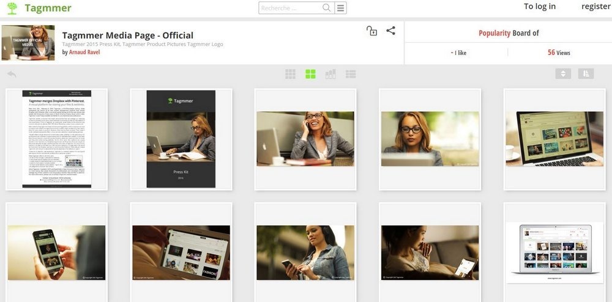The image size is (612, 302).
Task: Click the Tagmmer tree logo icon
Action: tap(12, 8)
